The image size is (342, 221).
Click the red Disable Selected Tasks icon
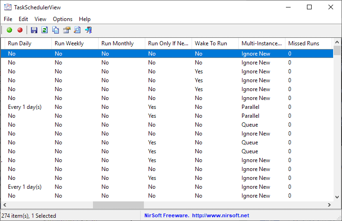20,30
